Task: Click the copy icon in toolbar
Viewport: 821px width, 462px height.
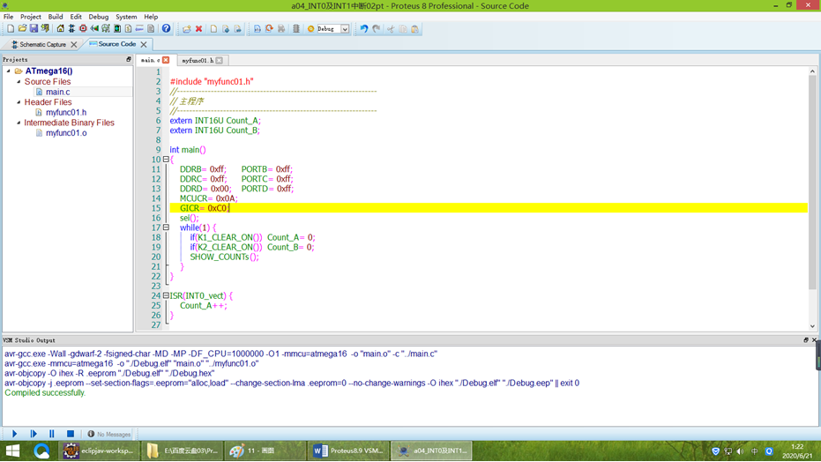Action: pyautogui.click(x=403, y=29)
